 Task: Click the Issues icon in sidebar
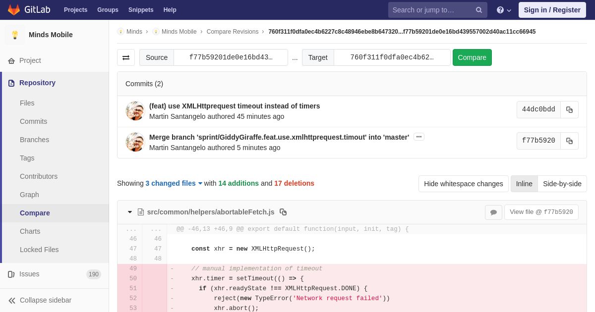point(11,274)
